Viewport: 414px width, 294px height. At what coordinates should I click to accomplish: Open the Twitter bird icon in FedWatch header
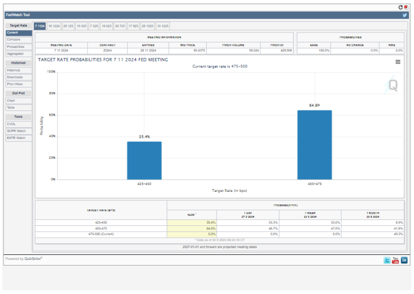coord(405,15)
